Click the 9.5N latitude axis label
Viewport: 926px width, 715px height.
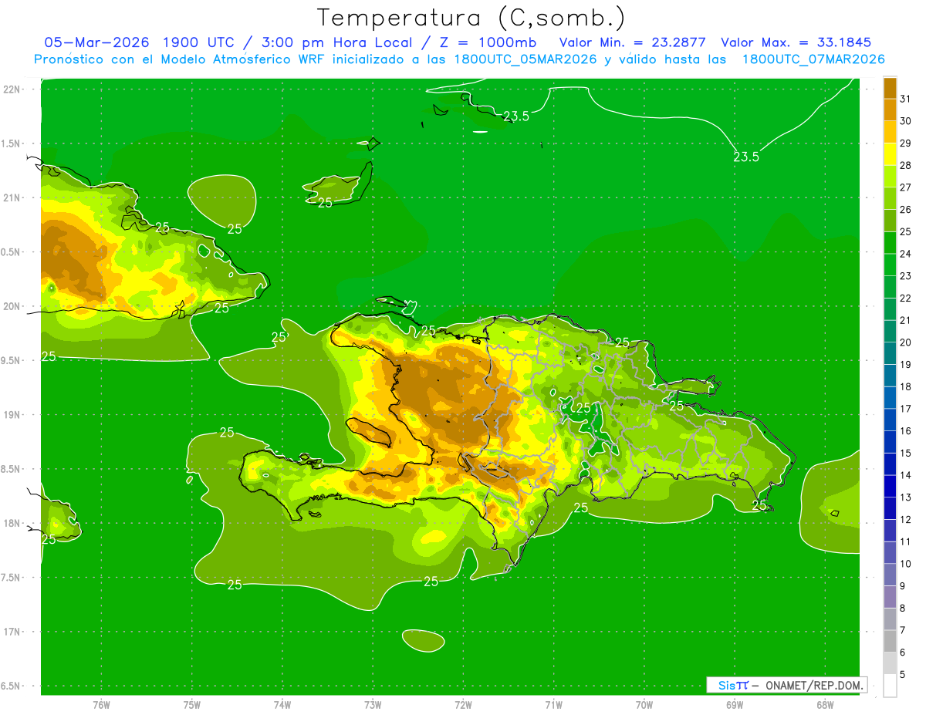click(x=11, y=360)
